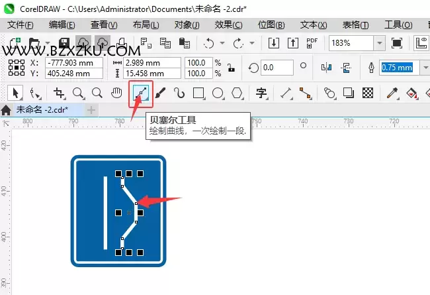Select the Interactive Fill bucket tool
This screenshot has height=295, width=430.
tap(411, 93)
